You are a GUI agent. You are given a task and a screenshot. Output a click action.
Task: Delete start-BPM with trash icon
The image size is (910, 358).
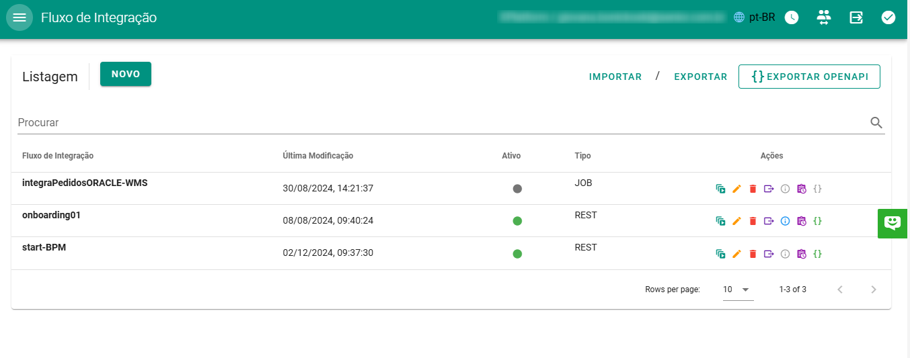(x=753, y=254)
